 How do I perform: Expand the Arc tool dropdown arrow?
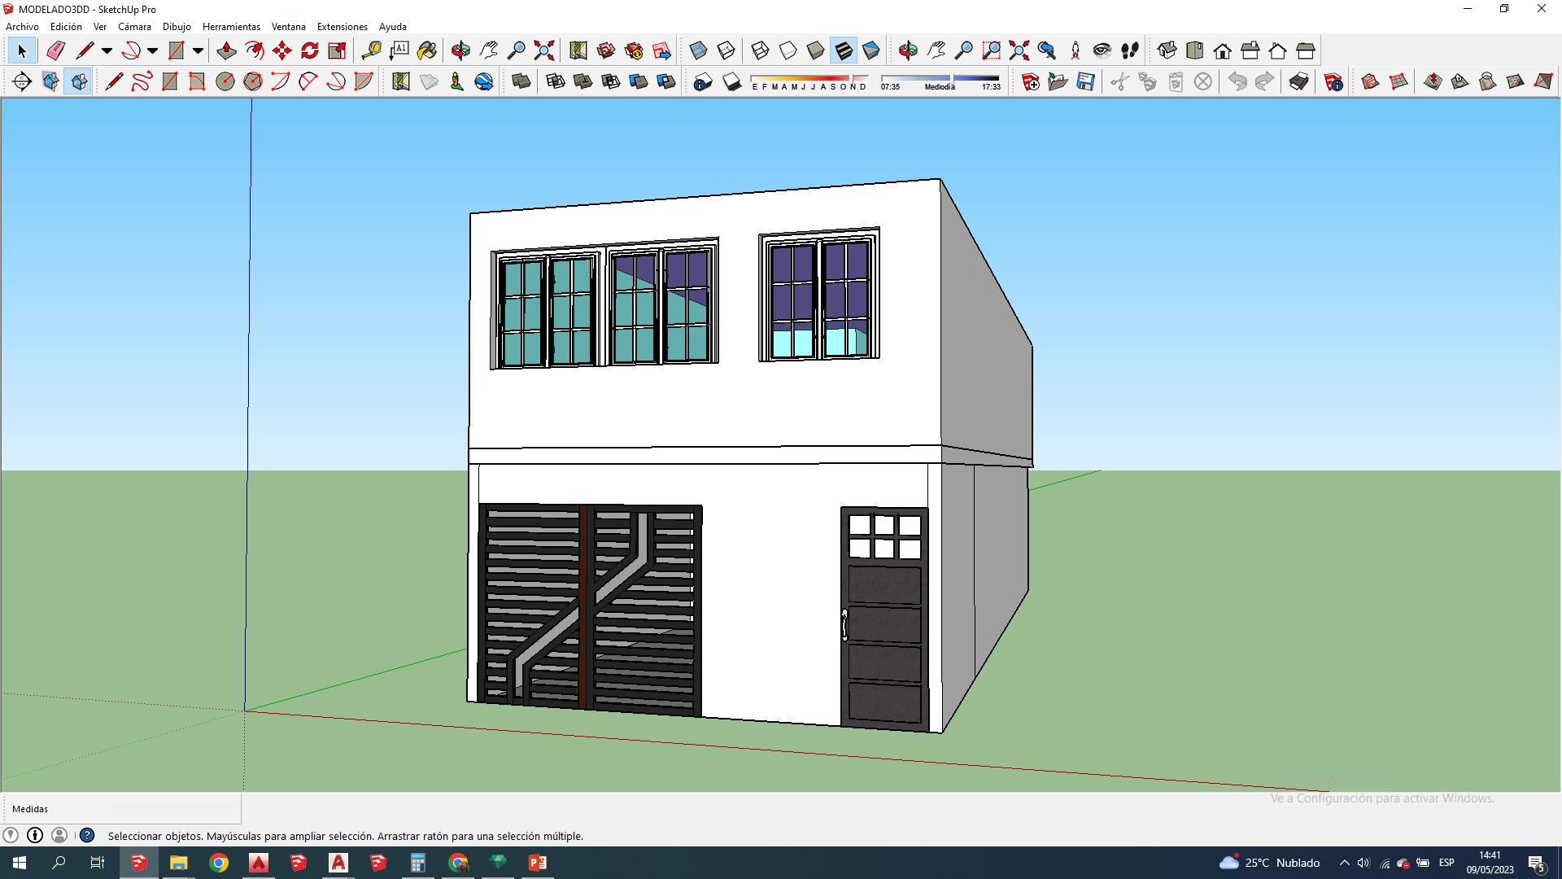click(x=152, y=51)
